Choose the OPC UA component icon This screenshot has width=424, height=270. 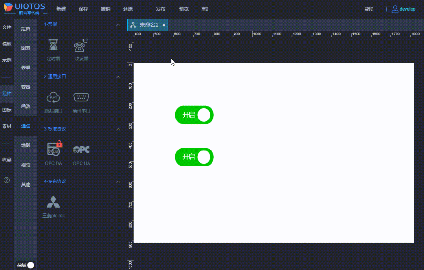click(x=81, y=149)
